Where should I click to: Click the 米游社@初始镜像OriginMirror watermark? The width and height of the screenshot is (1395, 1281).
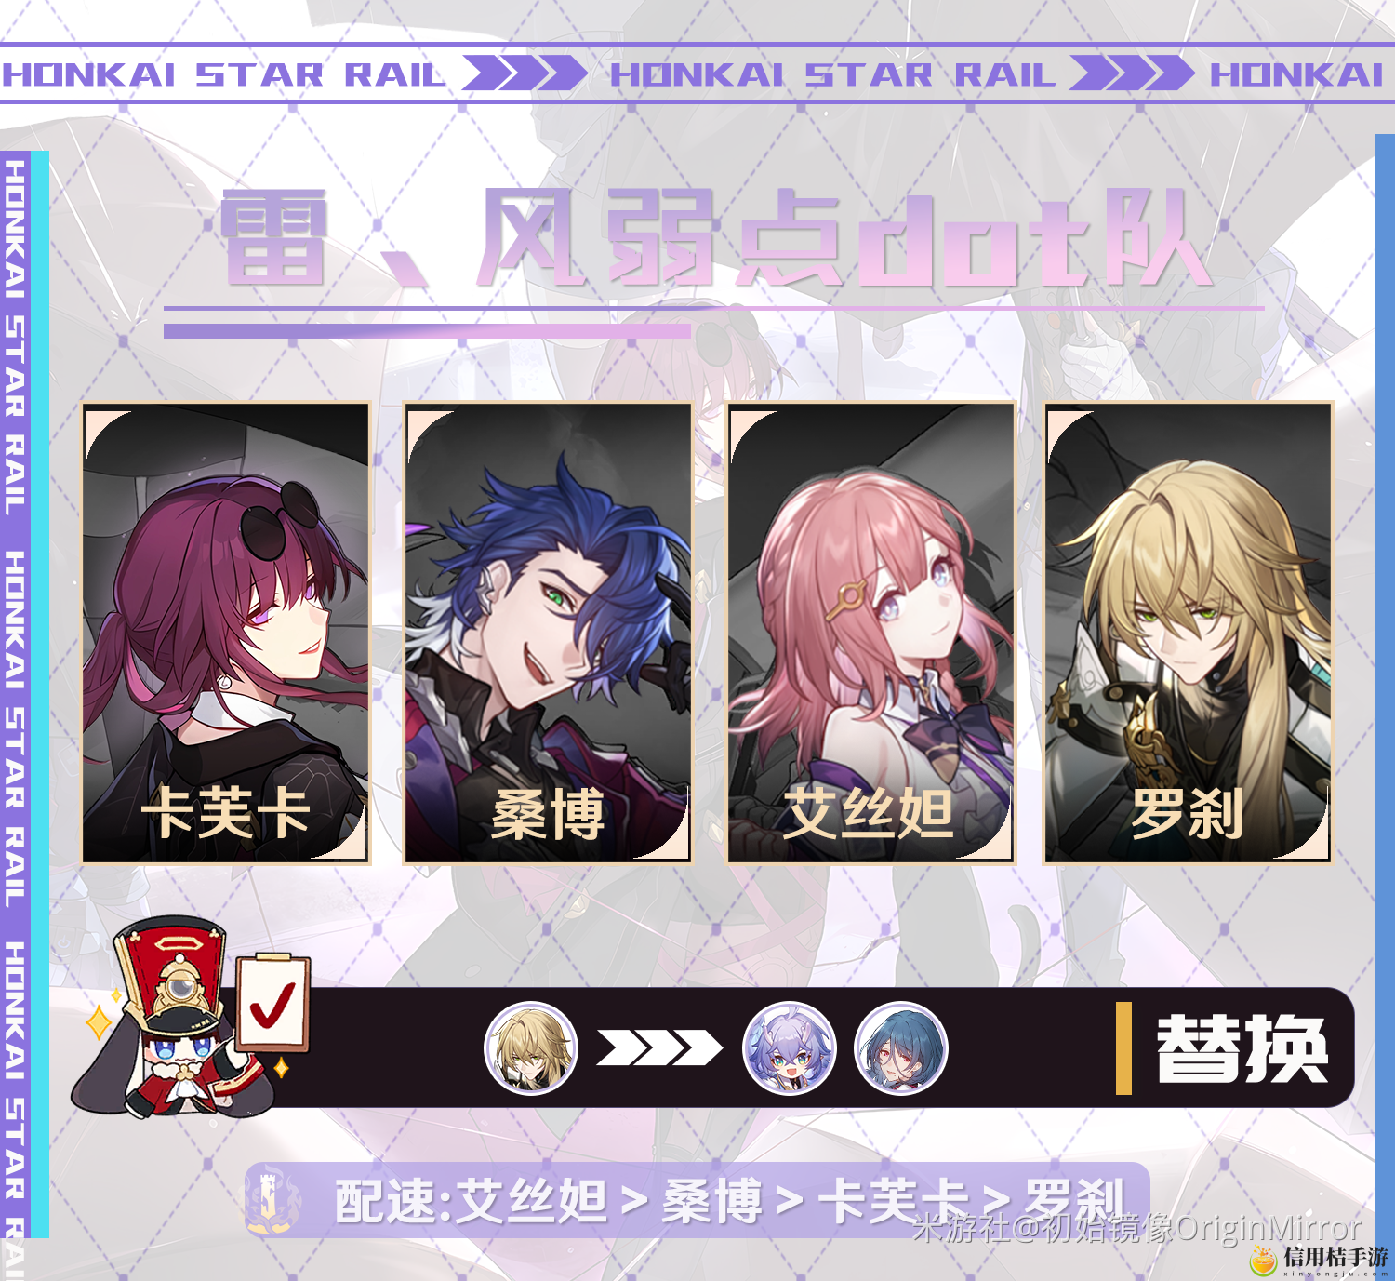point(1137,1229)
